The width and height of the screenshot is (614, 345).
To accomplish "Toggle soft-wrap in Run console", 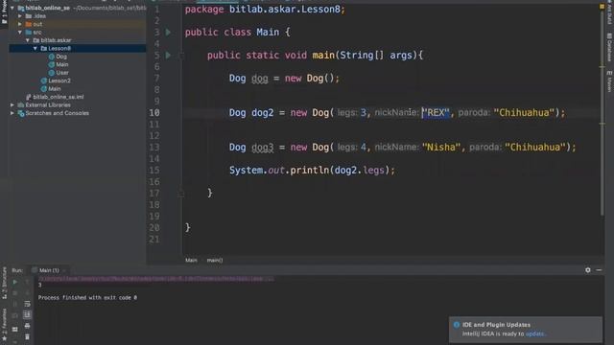I will click(27, 304).
